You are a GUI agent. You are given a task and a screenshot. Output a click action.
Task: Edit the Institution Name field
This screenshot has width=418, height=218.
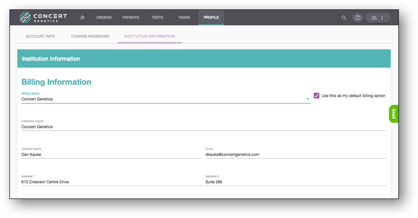204,127
